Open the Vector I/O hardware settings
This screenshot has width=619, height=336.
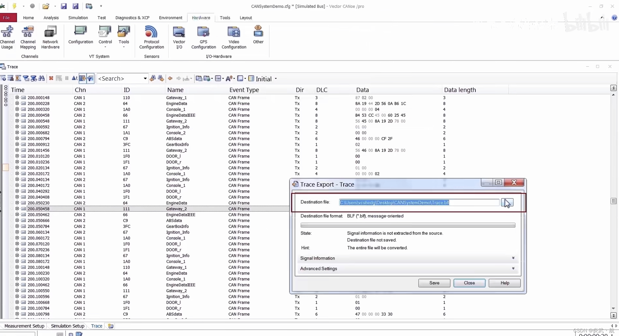coord(179,37)
